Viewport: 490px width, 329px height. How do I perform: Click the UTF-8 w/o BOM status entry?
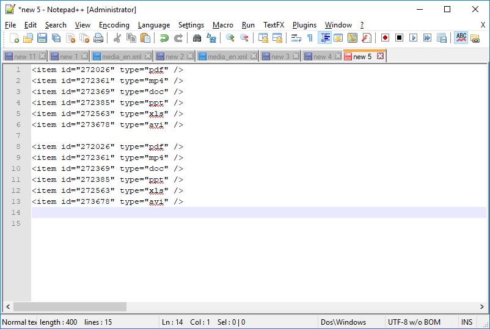[414, 322]
